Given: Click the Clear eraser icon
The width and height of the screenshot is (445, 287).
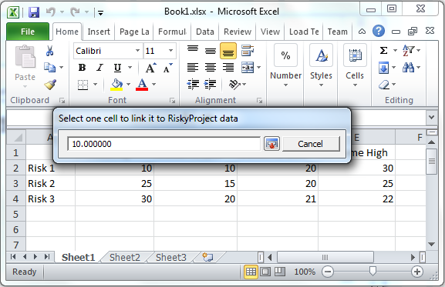Looking at the screenshot, I should coord(384,85).
